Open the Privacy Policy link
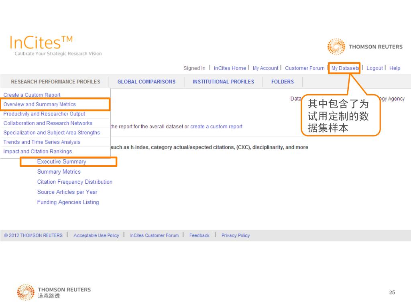This screenshot has height=308, width=411. 235,235
